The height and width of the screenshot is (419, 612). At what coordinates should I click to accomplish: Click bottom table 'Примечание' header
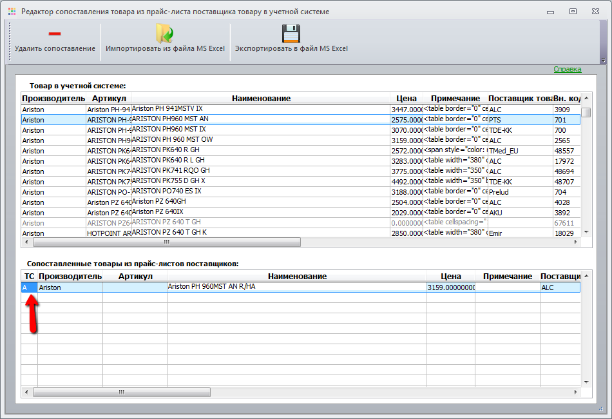tap(508, 277)
